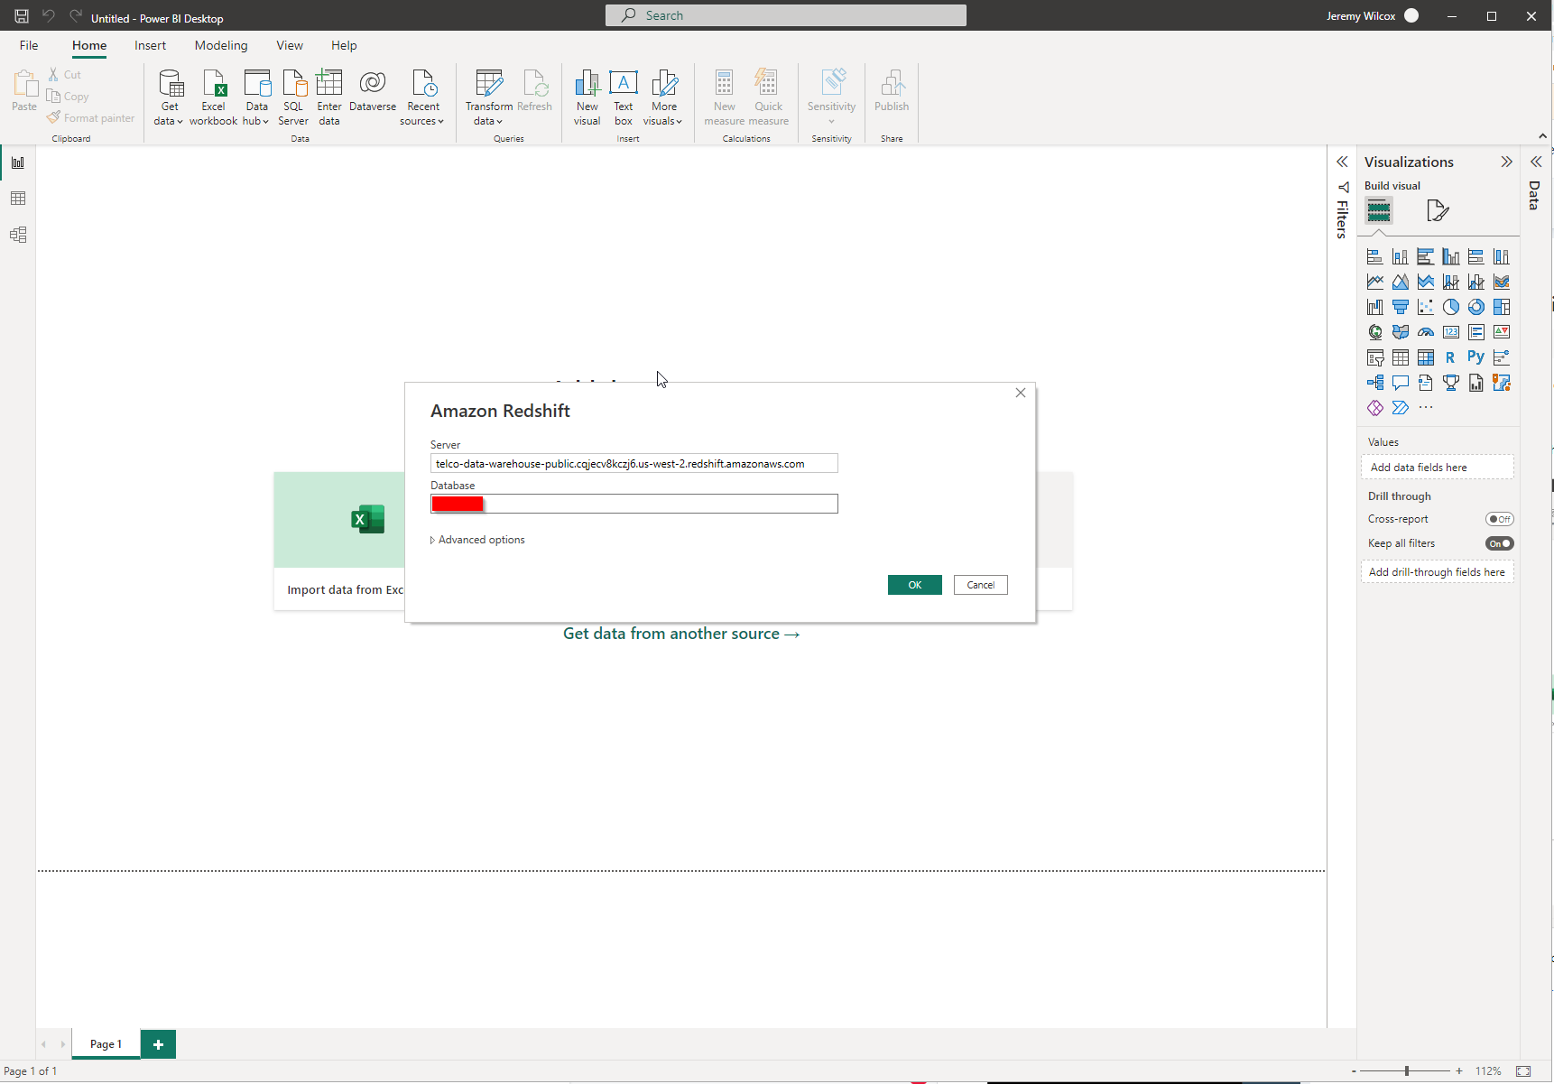The image size is (1554, 1084).
Task: Click the Server input field
Action: click(x=634, y=463)
